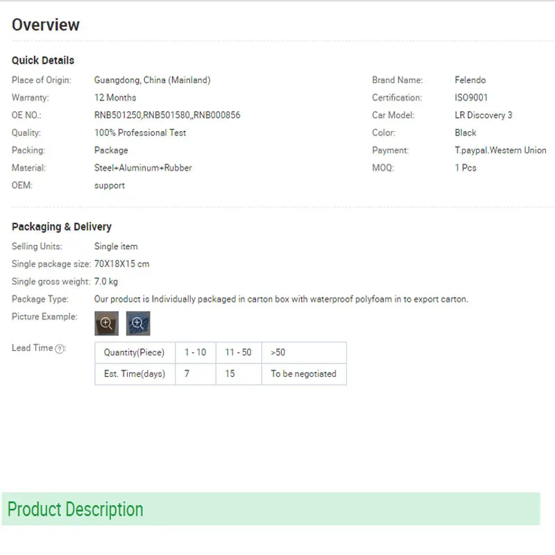Image resolution: width=555 pixels, height=555 pixels.
Task: Select the 70X18X15 cm package size
Action: coord(122,264)
